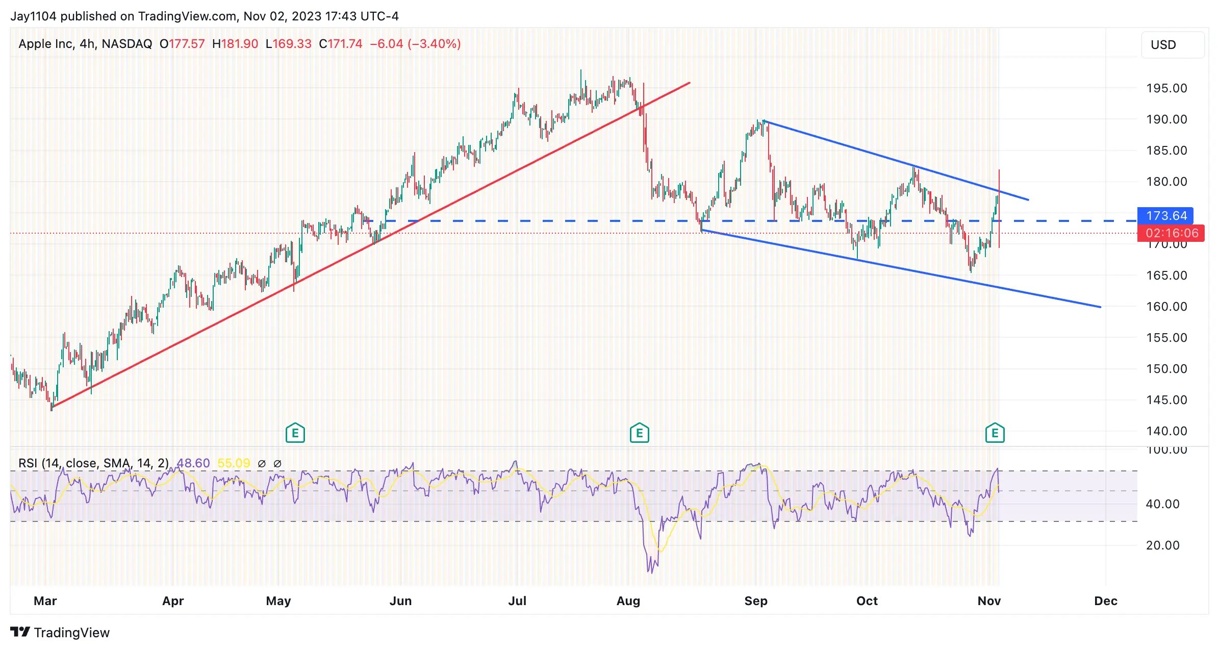Click the 145.00 price axis label
This screenshot has height=650, width=1219.
point(1166,400)
